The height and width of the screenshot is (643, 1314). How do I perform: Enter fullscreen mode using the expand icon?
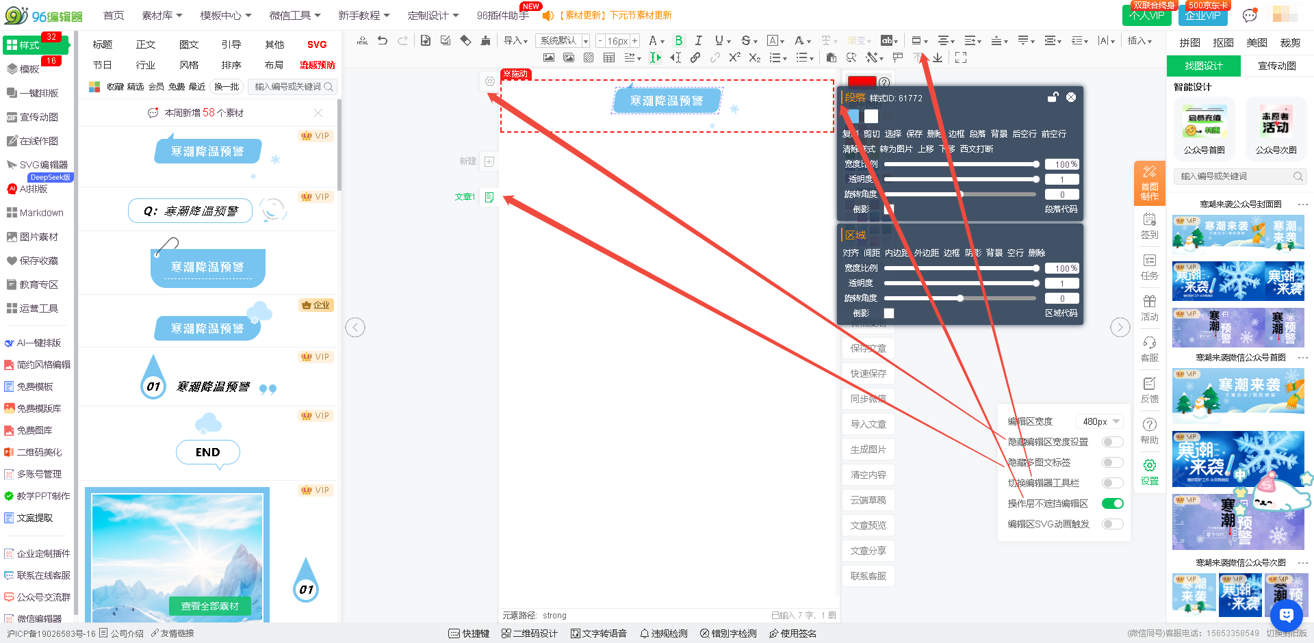(x=961, y=58)
